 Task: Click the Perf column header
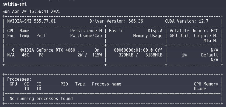click(41, 36)
